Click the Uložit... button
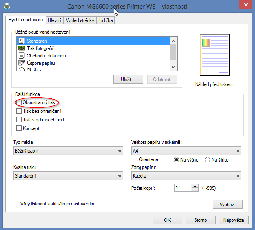This screenshot has height=230, width=255. (128, 80)
